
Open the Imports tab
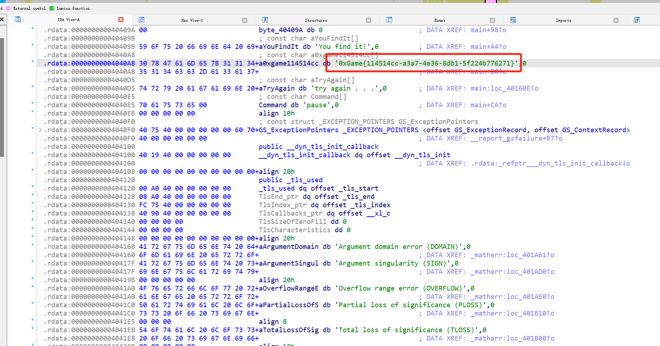pyautogui.click(x=563, y=20)
